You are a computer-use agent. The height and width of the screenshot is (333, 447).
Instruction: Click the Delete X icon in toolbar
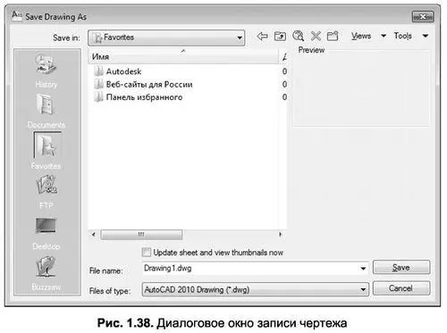(x=316, y=37)
